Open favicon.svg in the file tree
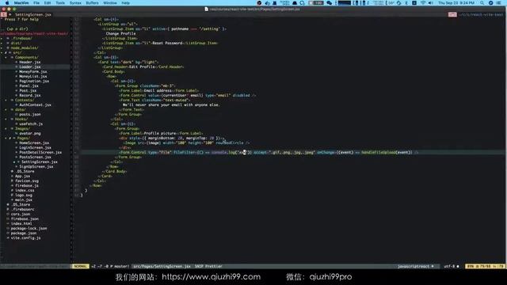The image size is (507, 285). click(26, 181)
